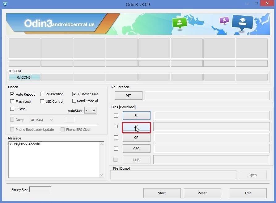Click the Reset button
The height and width of the screenshot is (203, 276).
tap(202, 193)
